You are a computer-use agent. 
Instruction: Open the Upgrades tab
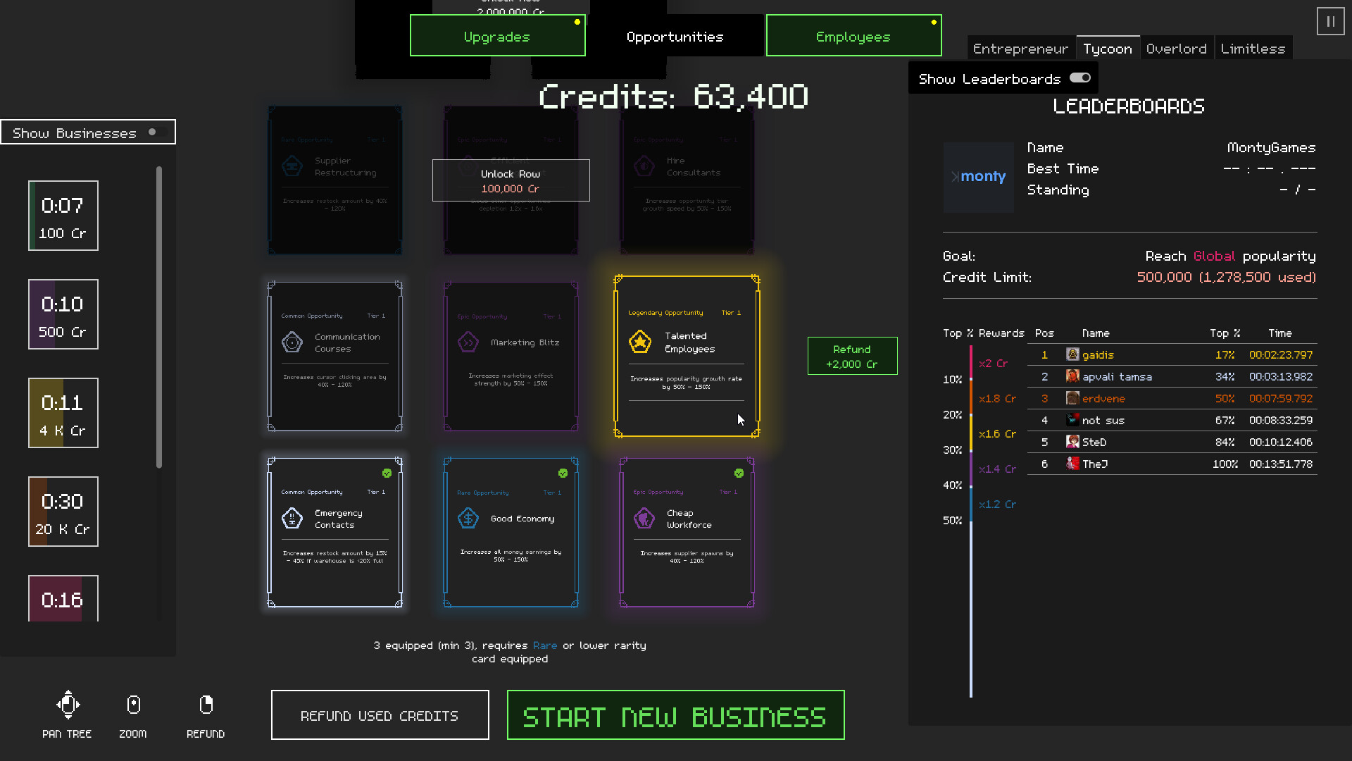click(x=497, y=37)
